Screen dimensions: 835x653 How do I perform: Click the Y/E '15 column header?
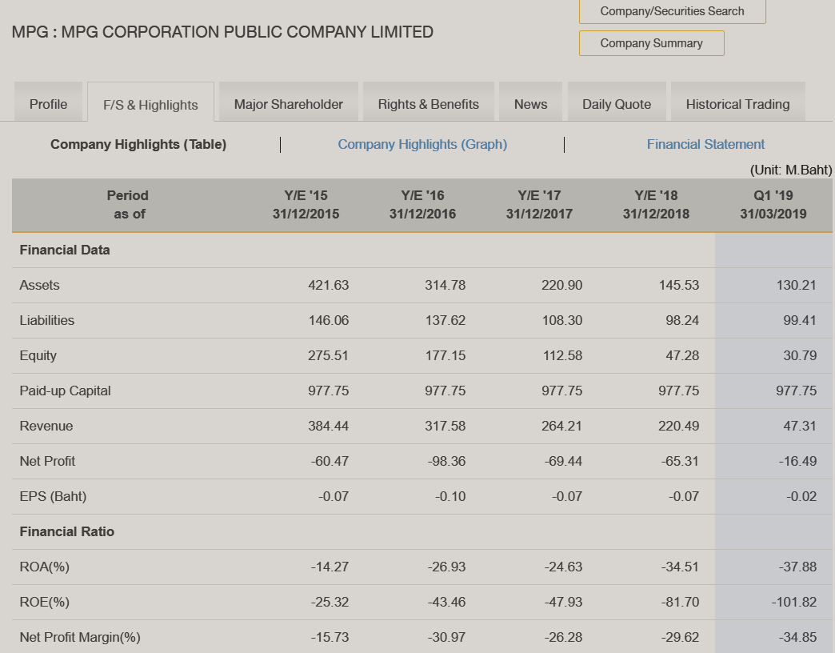coord(306,205)
